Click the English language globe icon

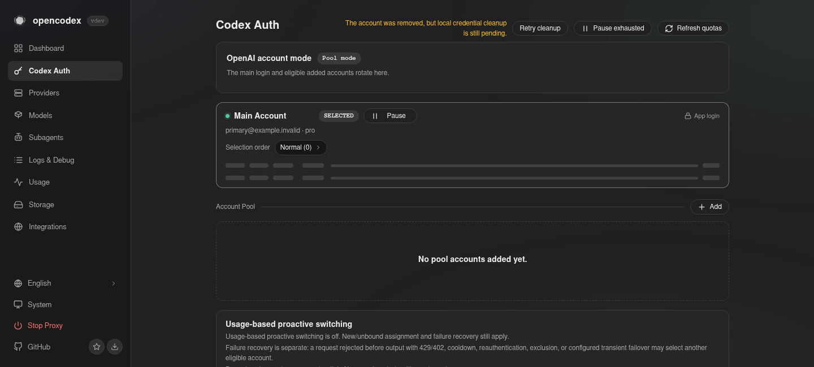tap(18, 283)
